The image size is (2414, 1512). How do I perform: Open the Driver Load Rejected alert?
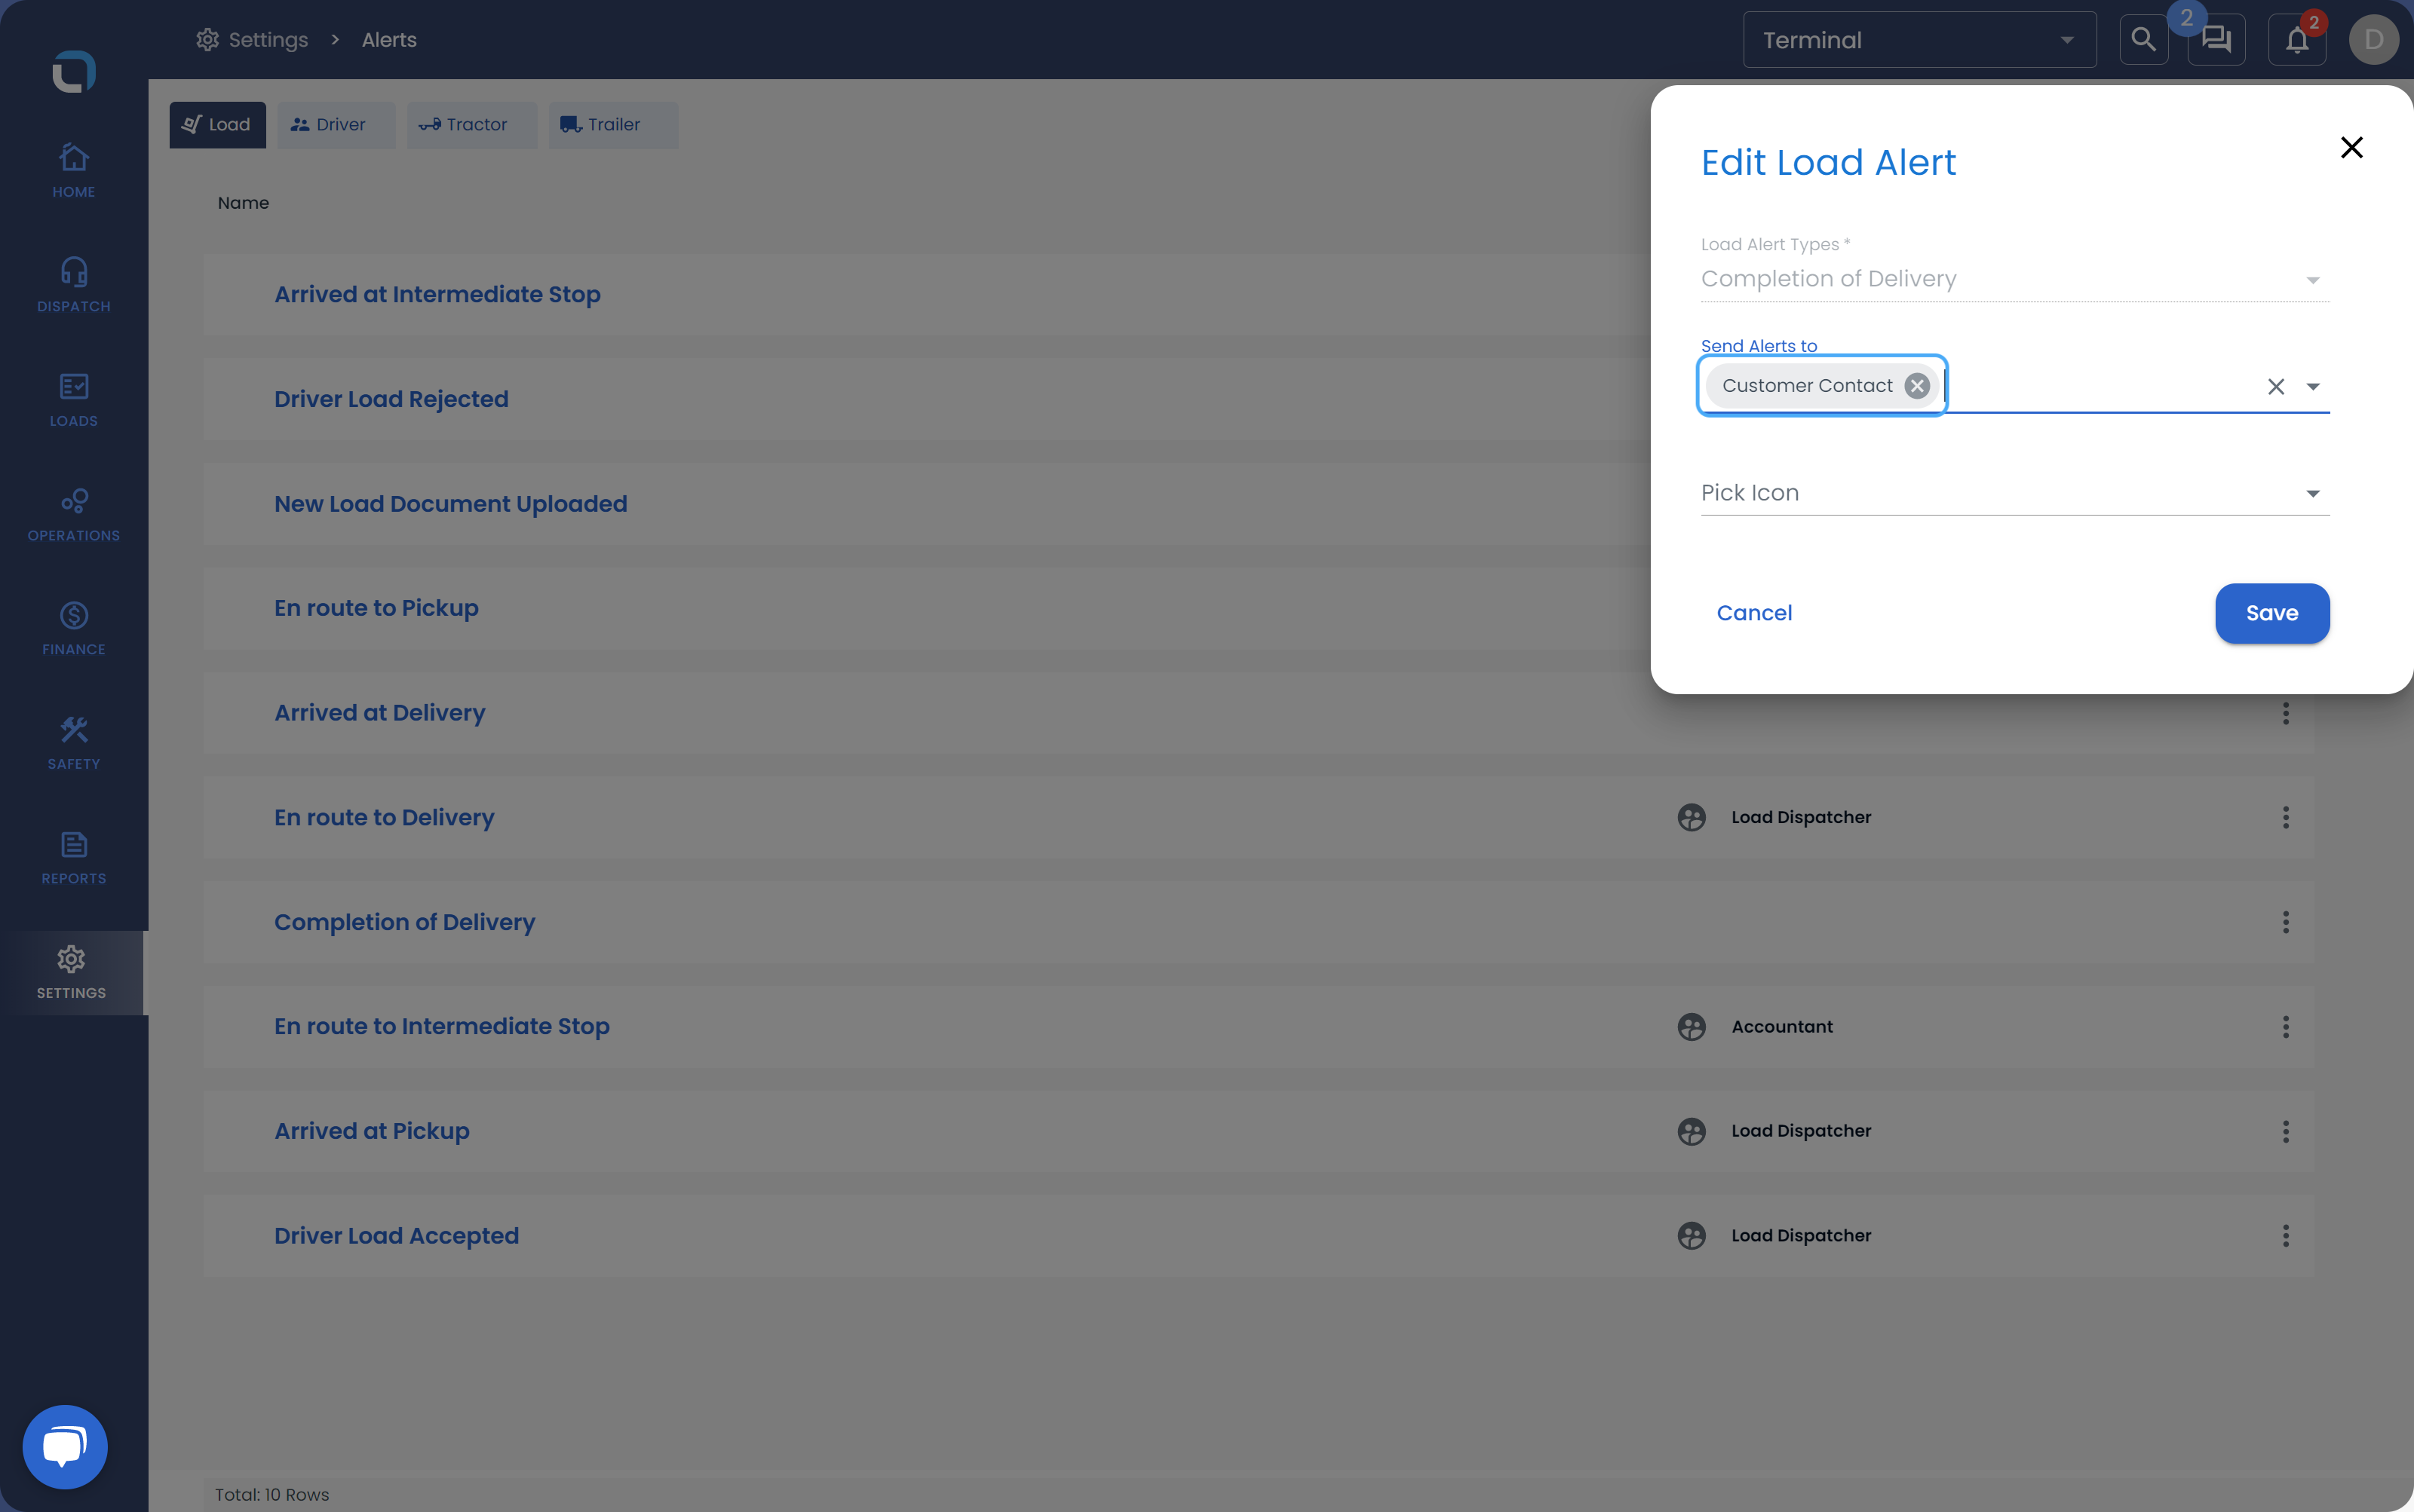tap(391, 399)
